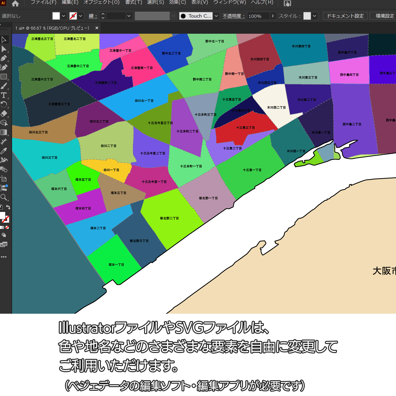
Task: Open the ウィンドウ(W) menu
Action: click(x=230, y=2)
